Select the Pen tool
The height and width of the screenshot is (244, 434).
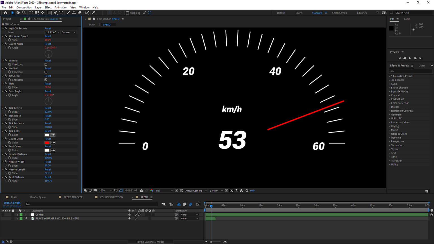[x=55, y=13]
